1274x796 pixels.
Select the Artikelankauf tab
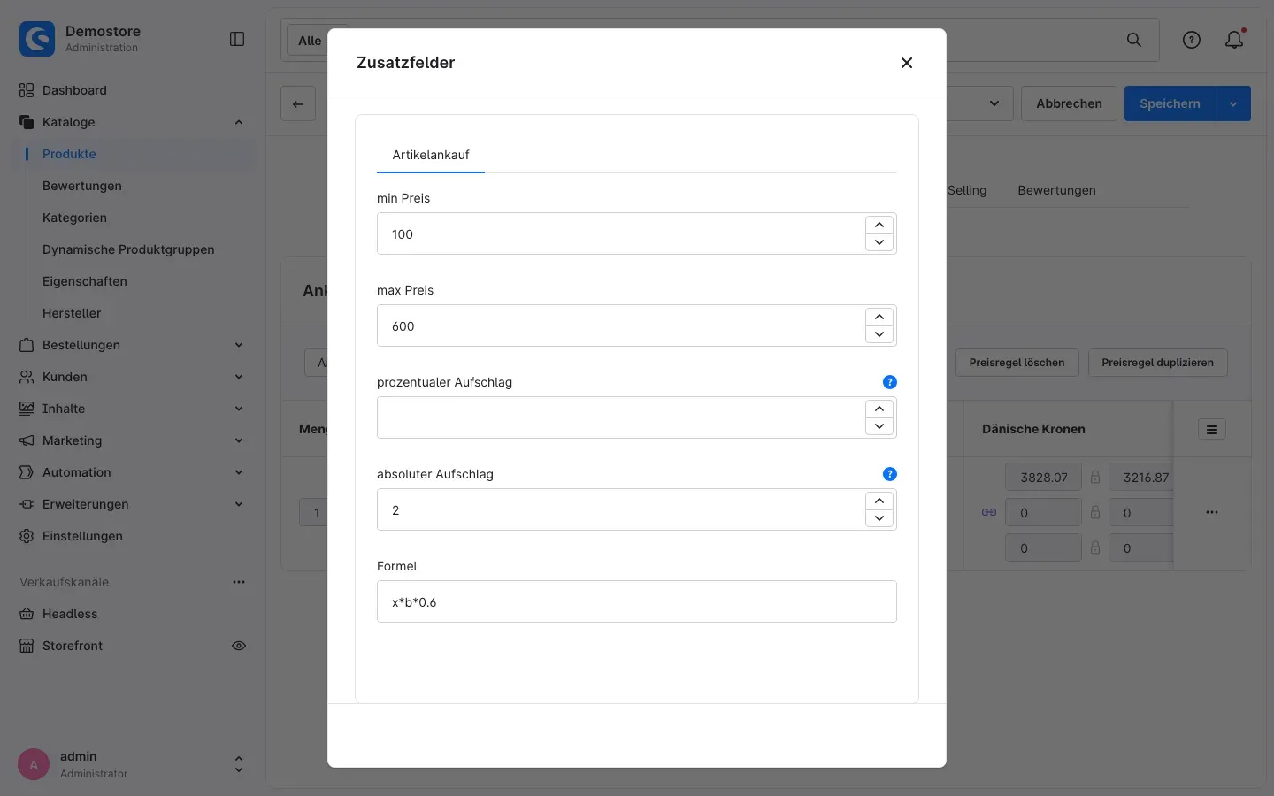pyautogui.click(x=431, y=155)
